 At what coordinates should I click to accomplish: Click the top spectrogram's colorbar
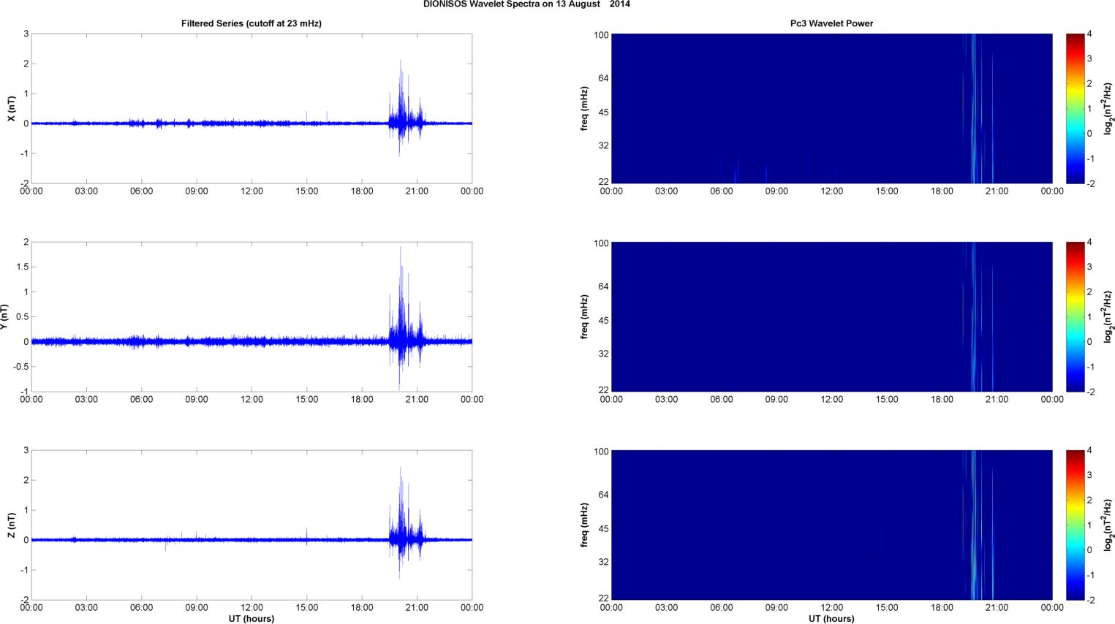pos(1075,108)
